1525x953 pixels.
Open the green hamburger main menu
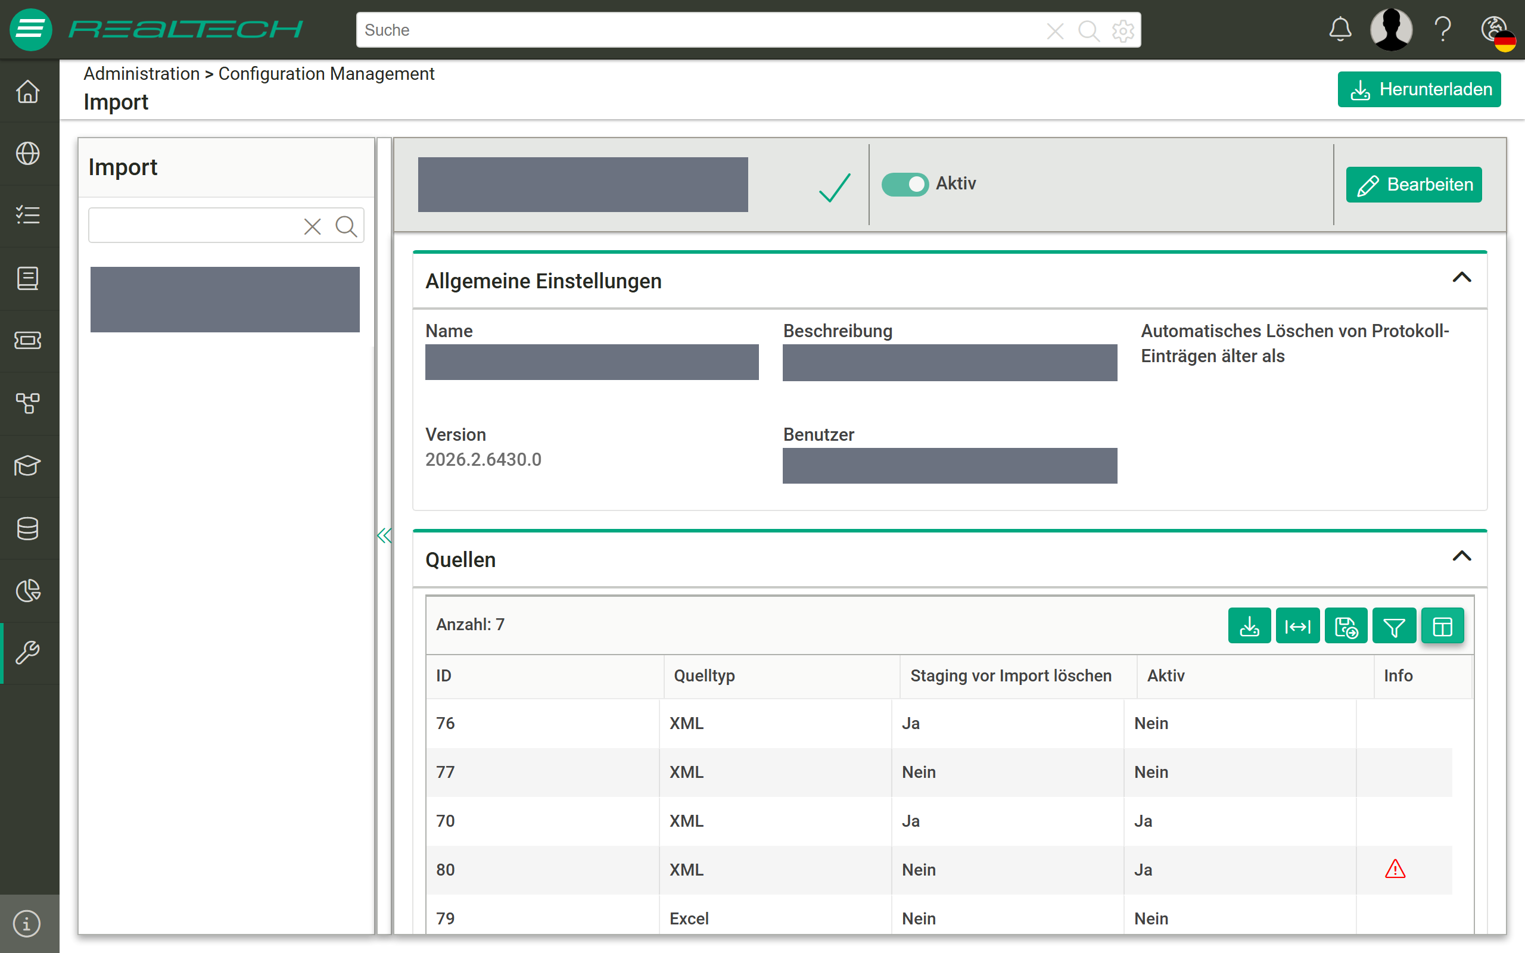click(x=30, y=30)
